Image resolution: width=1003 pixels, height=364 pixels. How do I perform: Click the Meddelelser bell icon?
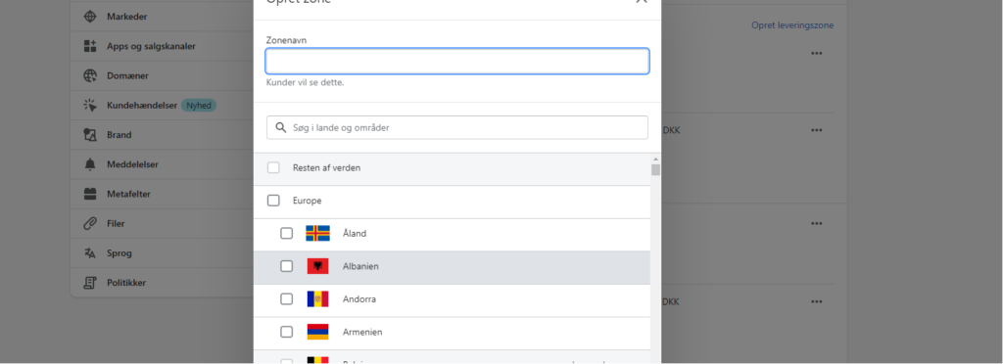tap(90, 164)
